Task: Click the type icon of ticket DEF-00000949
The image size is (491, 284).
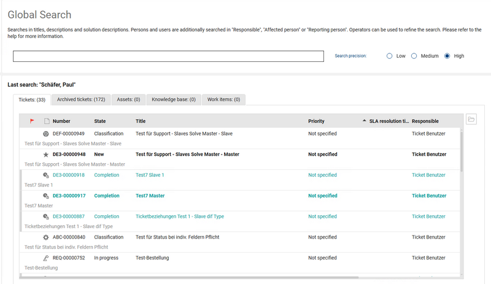Action: pyautogui.click(x=46, y=134)
